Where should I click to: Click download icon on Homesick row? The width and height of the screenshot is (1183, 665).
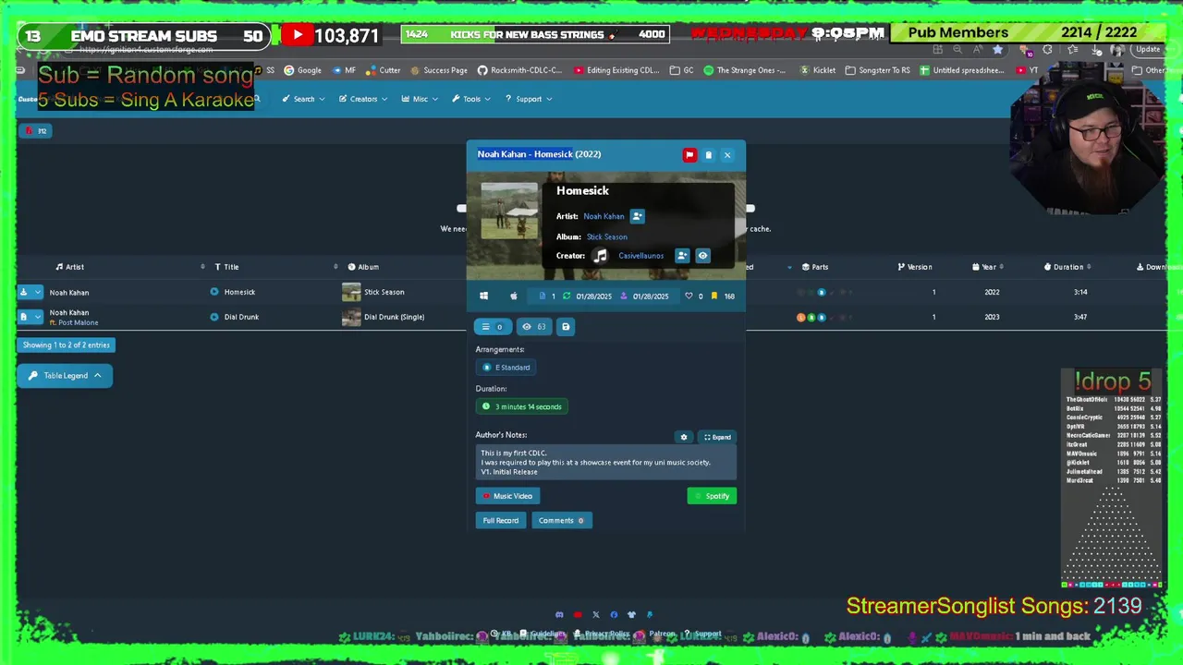[x=24, y=292]
